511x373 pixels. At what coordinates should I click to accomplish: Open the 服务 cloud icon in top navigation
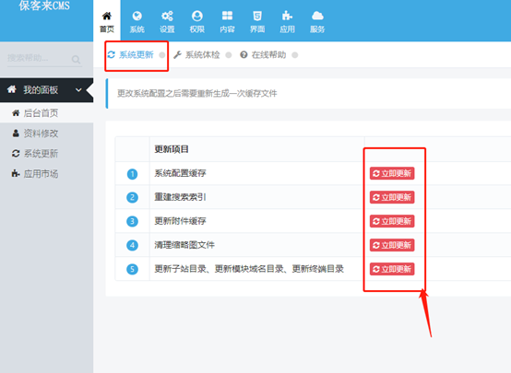pyautogui.click(x=317, y=16)
